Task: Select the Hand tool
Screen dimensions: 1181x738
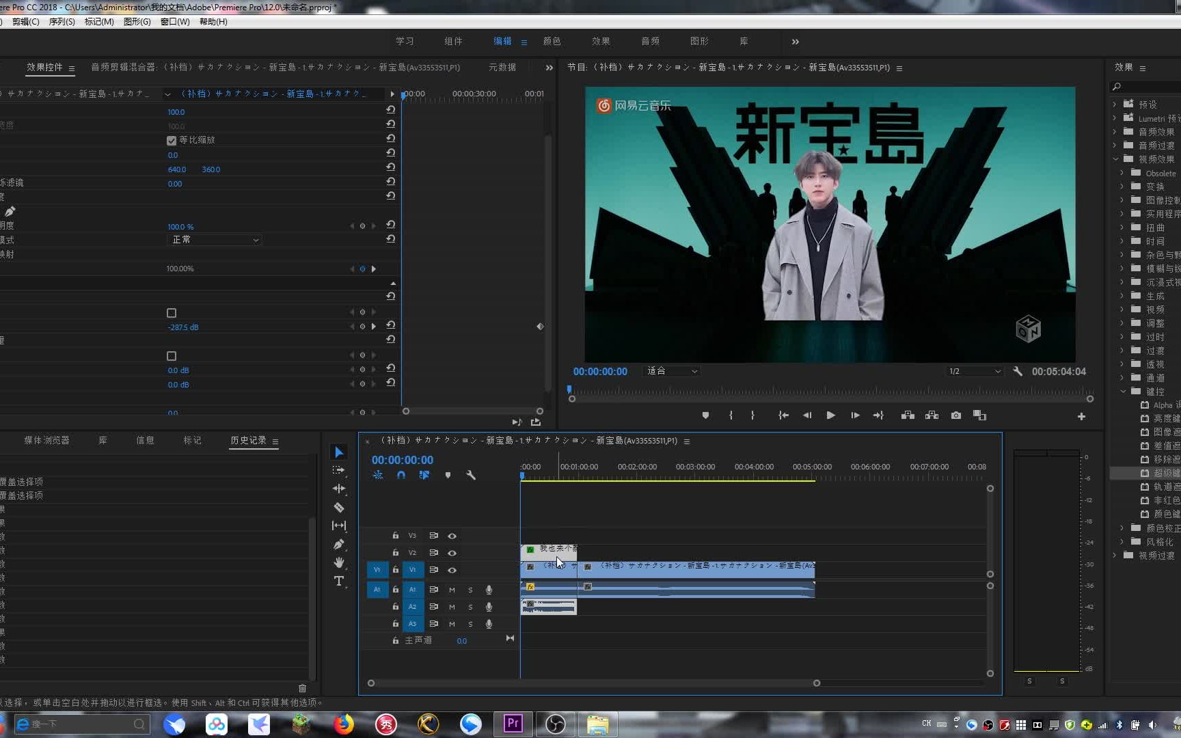Action: (x=339, y=562)
